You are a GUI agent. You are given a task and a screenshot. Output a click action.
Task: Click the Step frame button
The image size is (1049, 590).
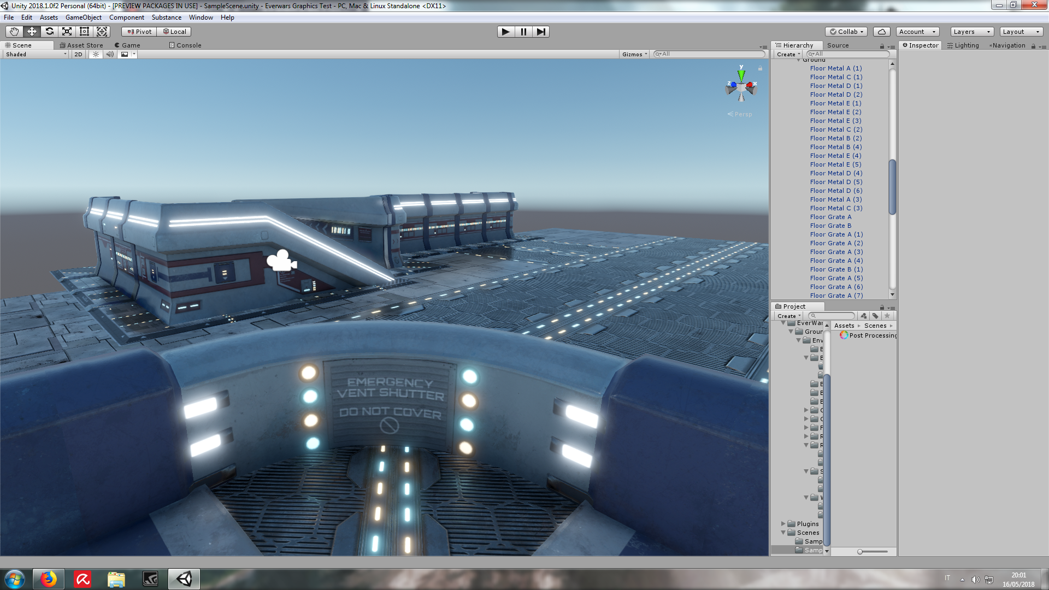(540, 32)
